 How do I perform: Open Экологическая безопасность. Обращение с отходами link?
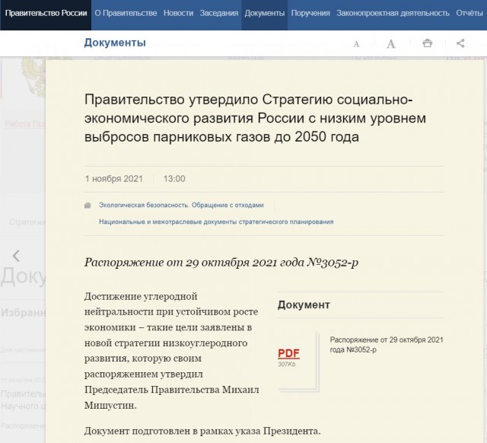pyautogui.click(x=181, y=205)
